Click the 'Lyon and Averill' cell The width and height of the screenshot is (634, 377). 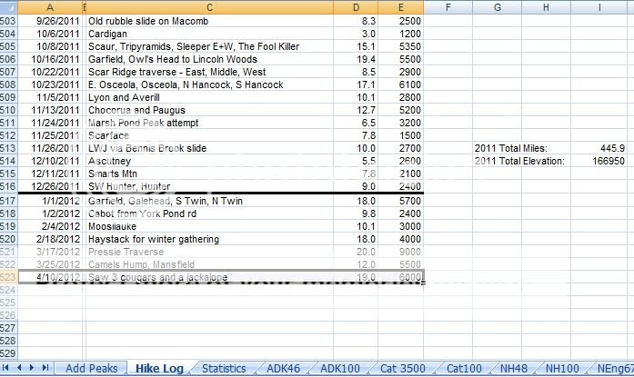pyautogui.click(x=209, y=97)
